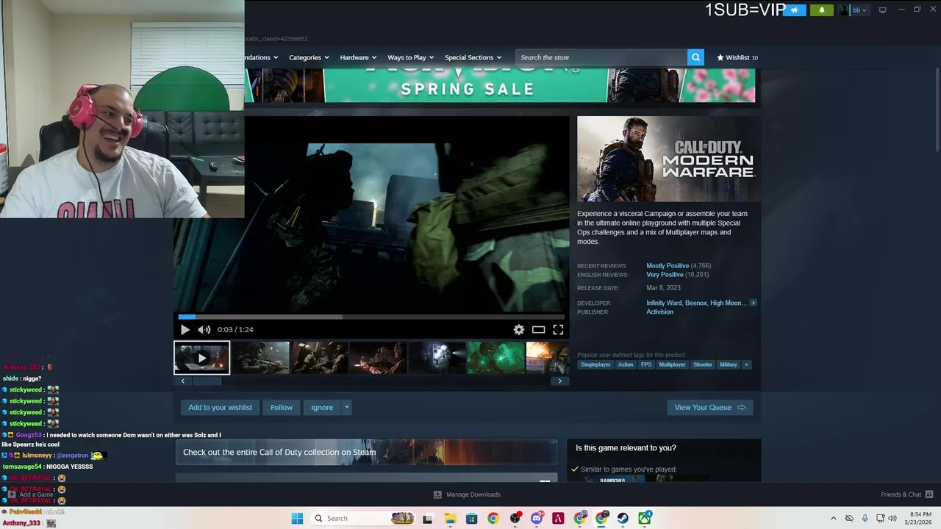Click the video progress bar

371,317
